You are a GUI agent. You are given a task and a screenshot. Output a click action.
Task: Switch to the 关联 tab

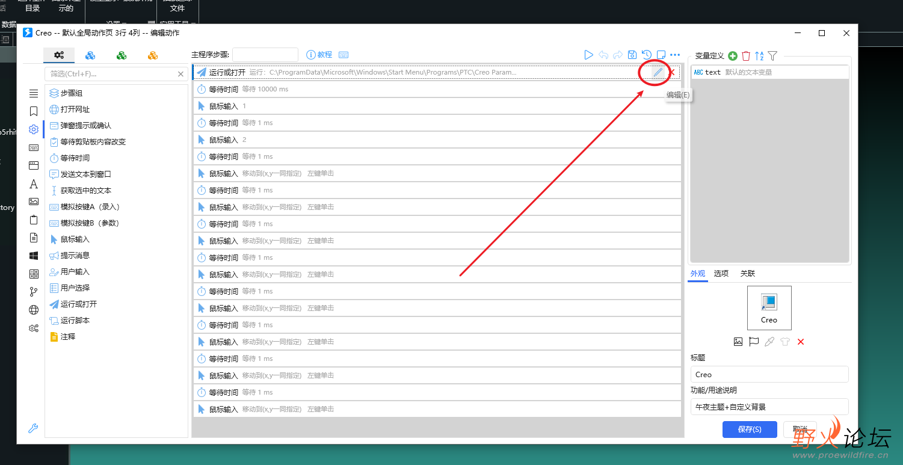748,273
